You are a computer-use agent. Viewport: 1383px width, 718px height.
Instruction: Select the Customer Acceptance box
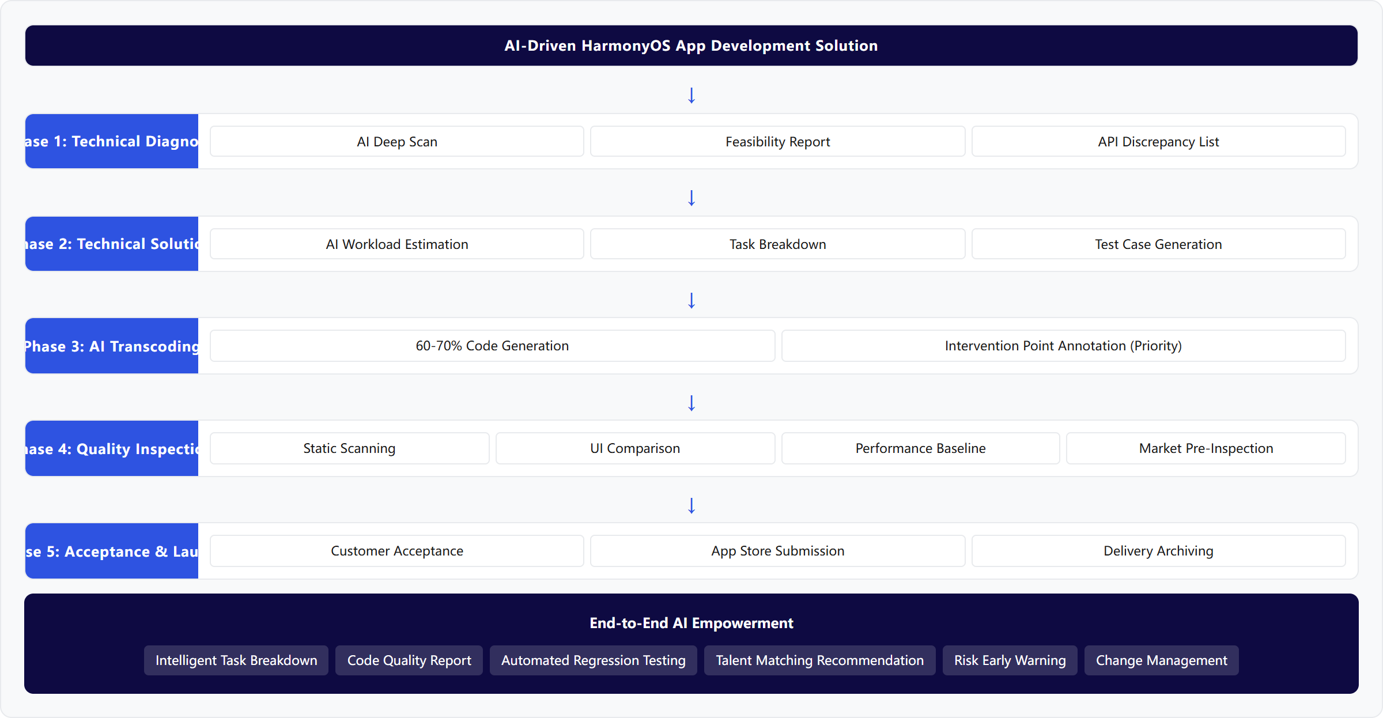point(397,551)
